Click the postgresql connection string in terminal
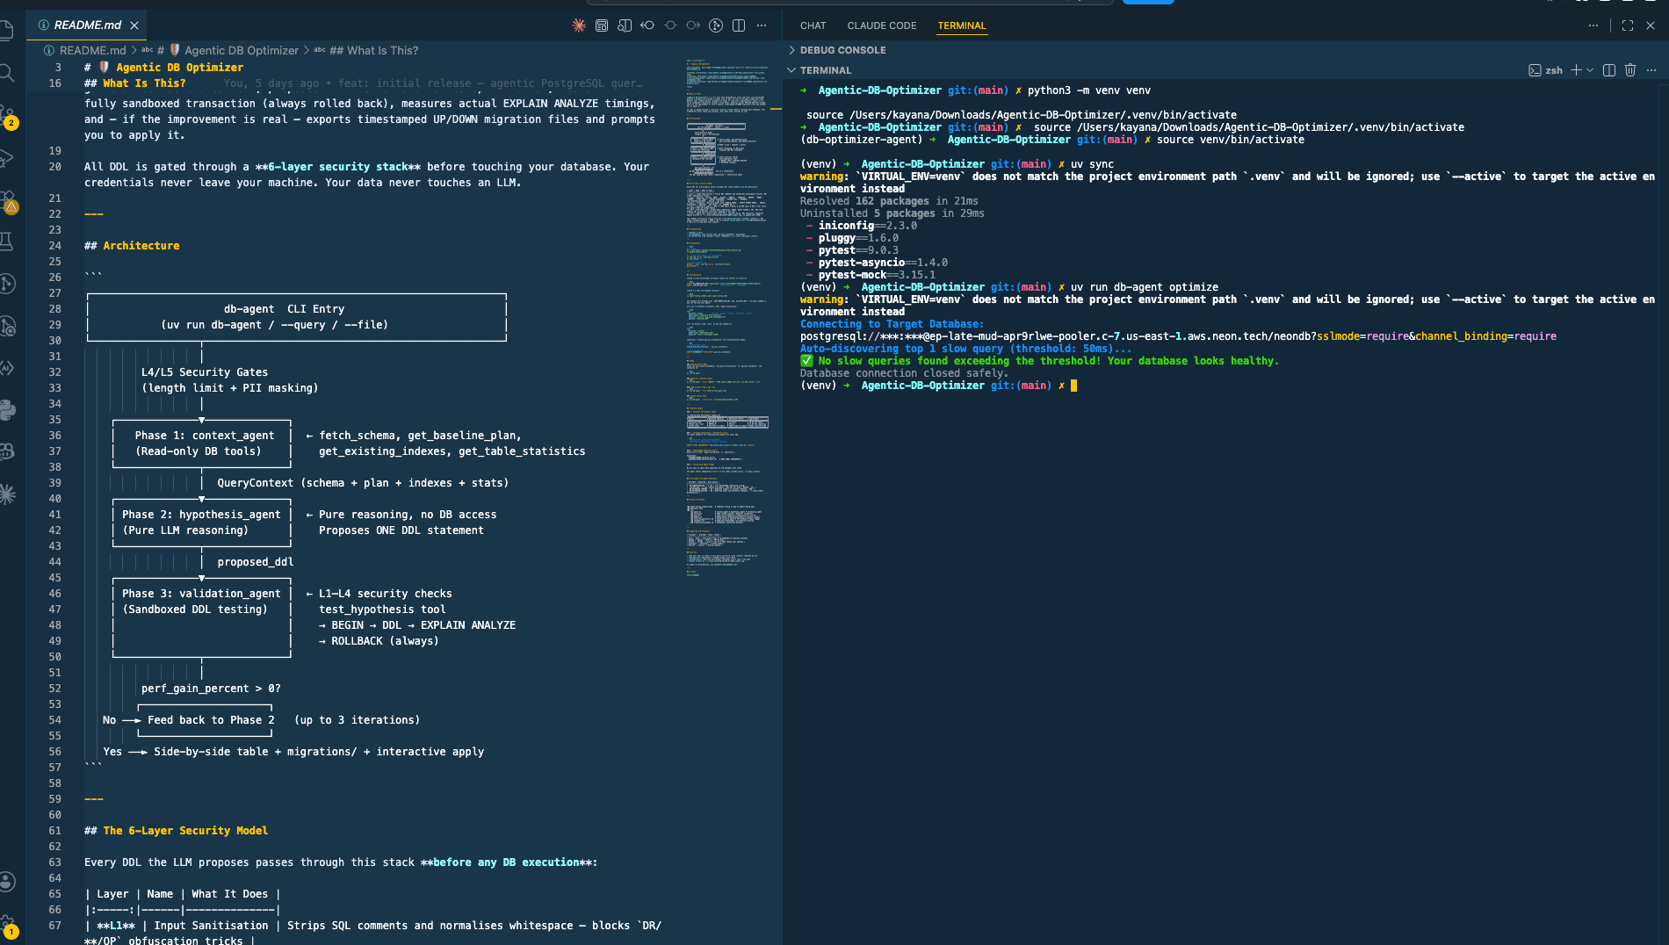This screenshot has width=1669, height=945. (x=1178, y=336)
